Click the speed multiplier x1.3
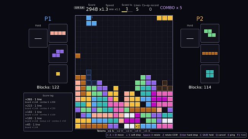248x139 pixels. point(104,9)
